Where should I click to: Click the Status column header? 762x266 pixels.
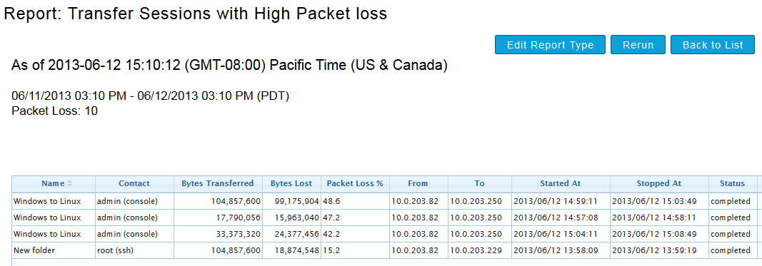click(x=732, y=183)
